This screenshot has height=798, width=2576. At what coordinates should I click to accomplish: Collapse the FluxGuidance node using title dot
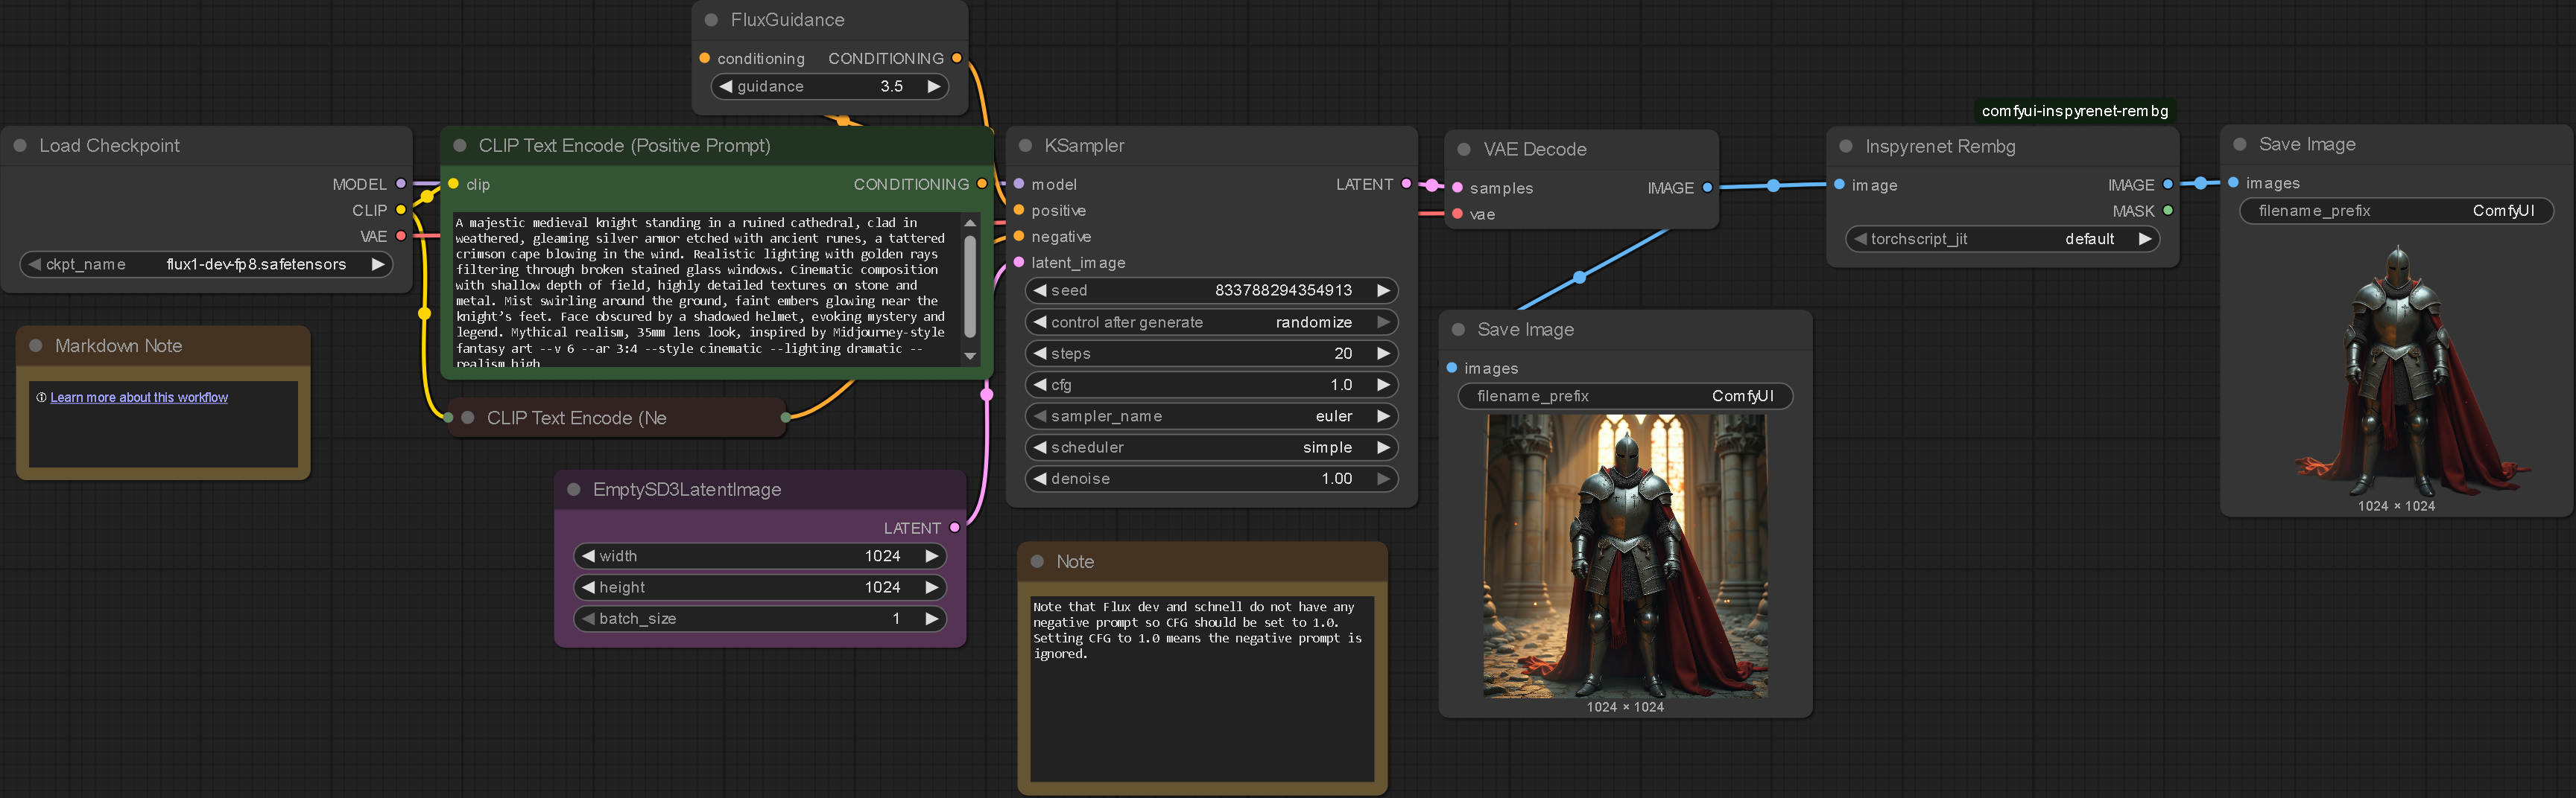point(711,20)
